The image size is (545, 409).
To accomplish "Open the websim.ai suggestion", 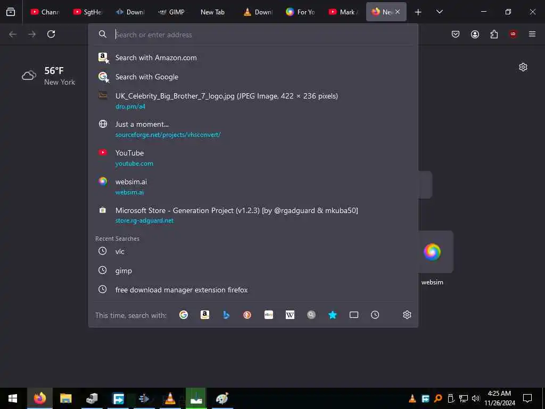I will point(253,186).
